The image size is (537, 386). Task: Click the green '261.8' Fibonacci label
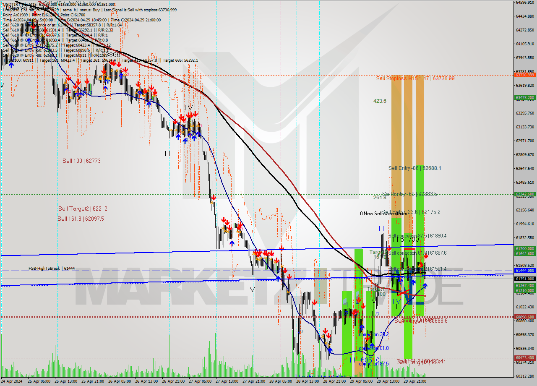point(380,197)
